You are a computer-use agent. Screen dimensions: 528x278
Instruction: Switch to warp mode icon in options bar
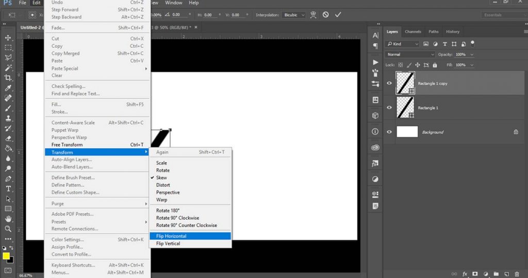313,15
